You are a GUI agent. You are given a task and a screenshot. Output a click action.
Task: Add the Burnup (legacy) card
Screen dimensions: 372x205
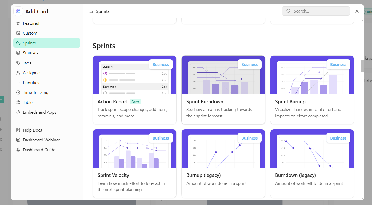tap(223, 163)
